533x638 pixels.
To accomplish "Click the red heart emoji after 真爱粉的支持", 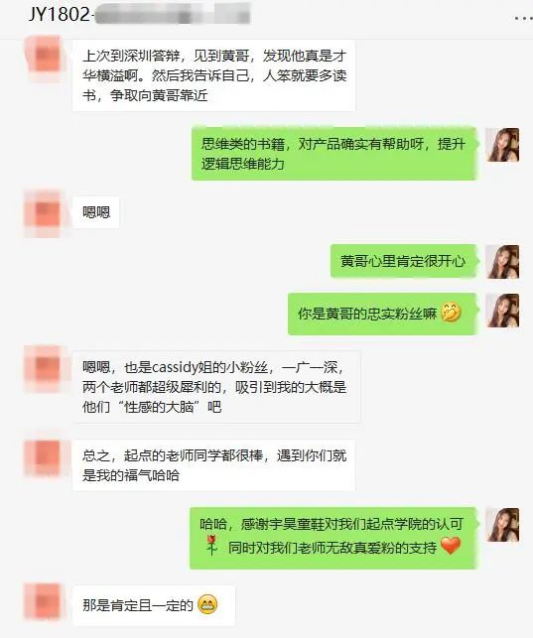I will tap(451, 546).
